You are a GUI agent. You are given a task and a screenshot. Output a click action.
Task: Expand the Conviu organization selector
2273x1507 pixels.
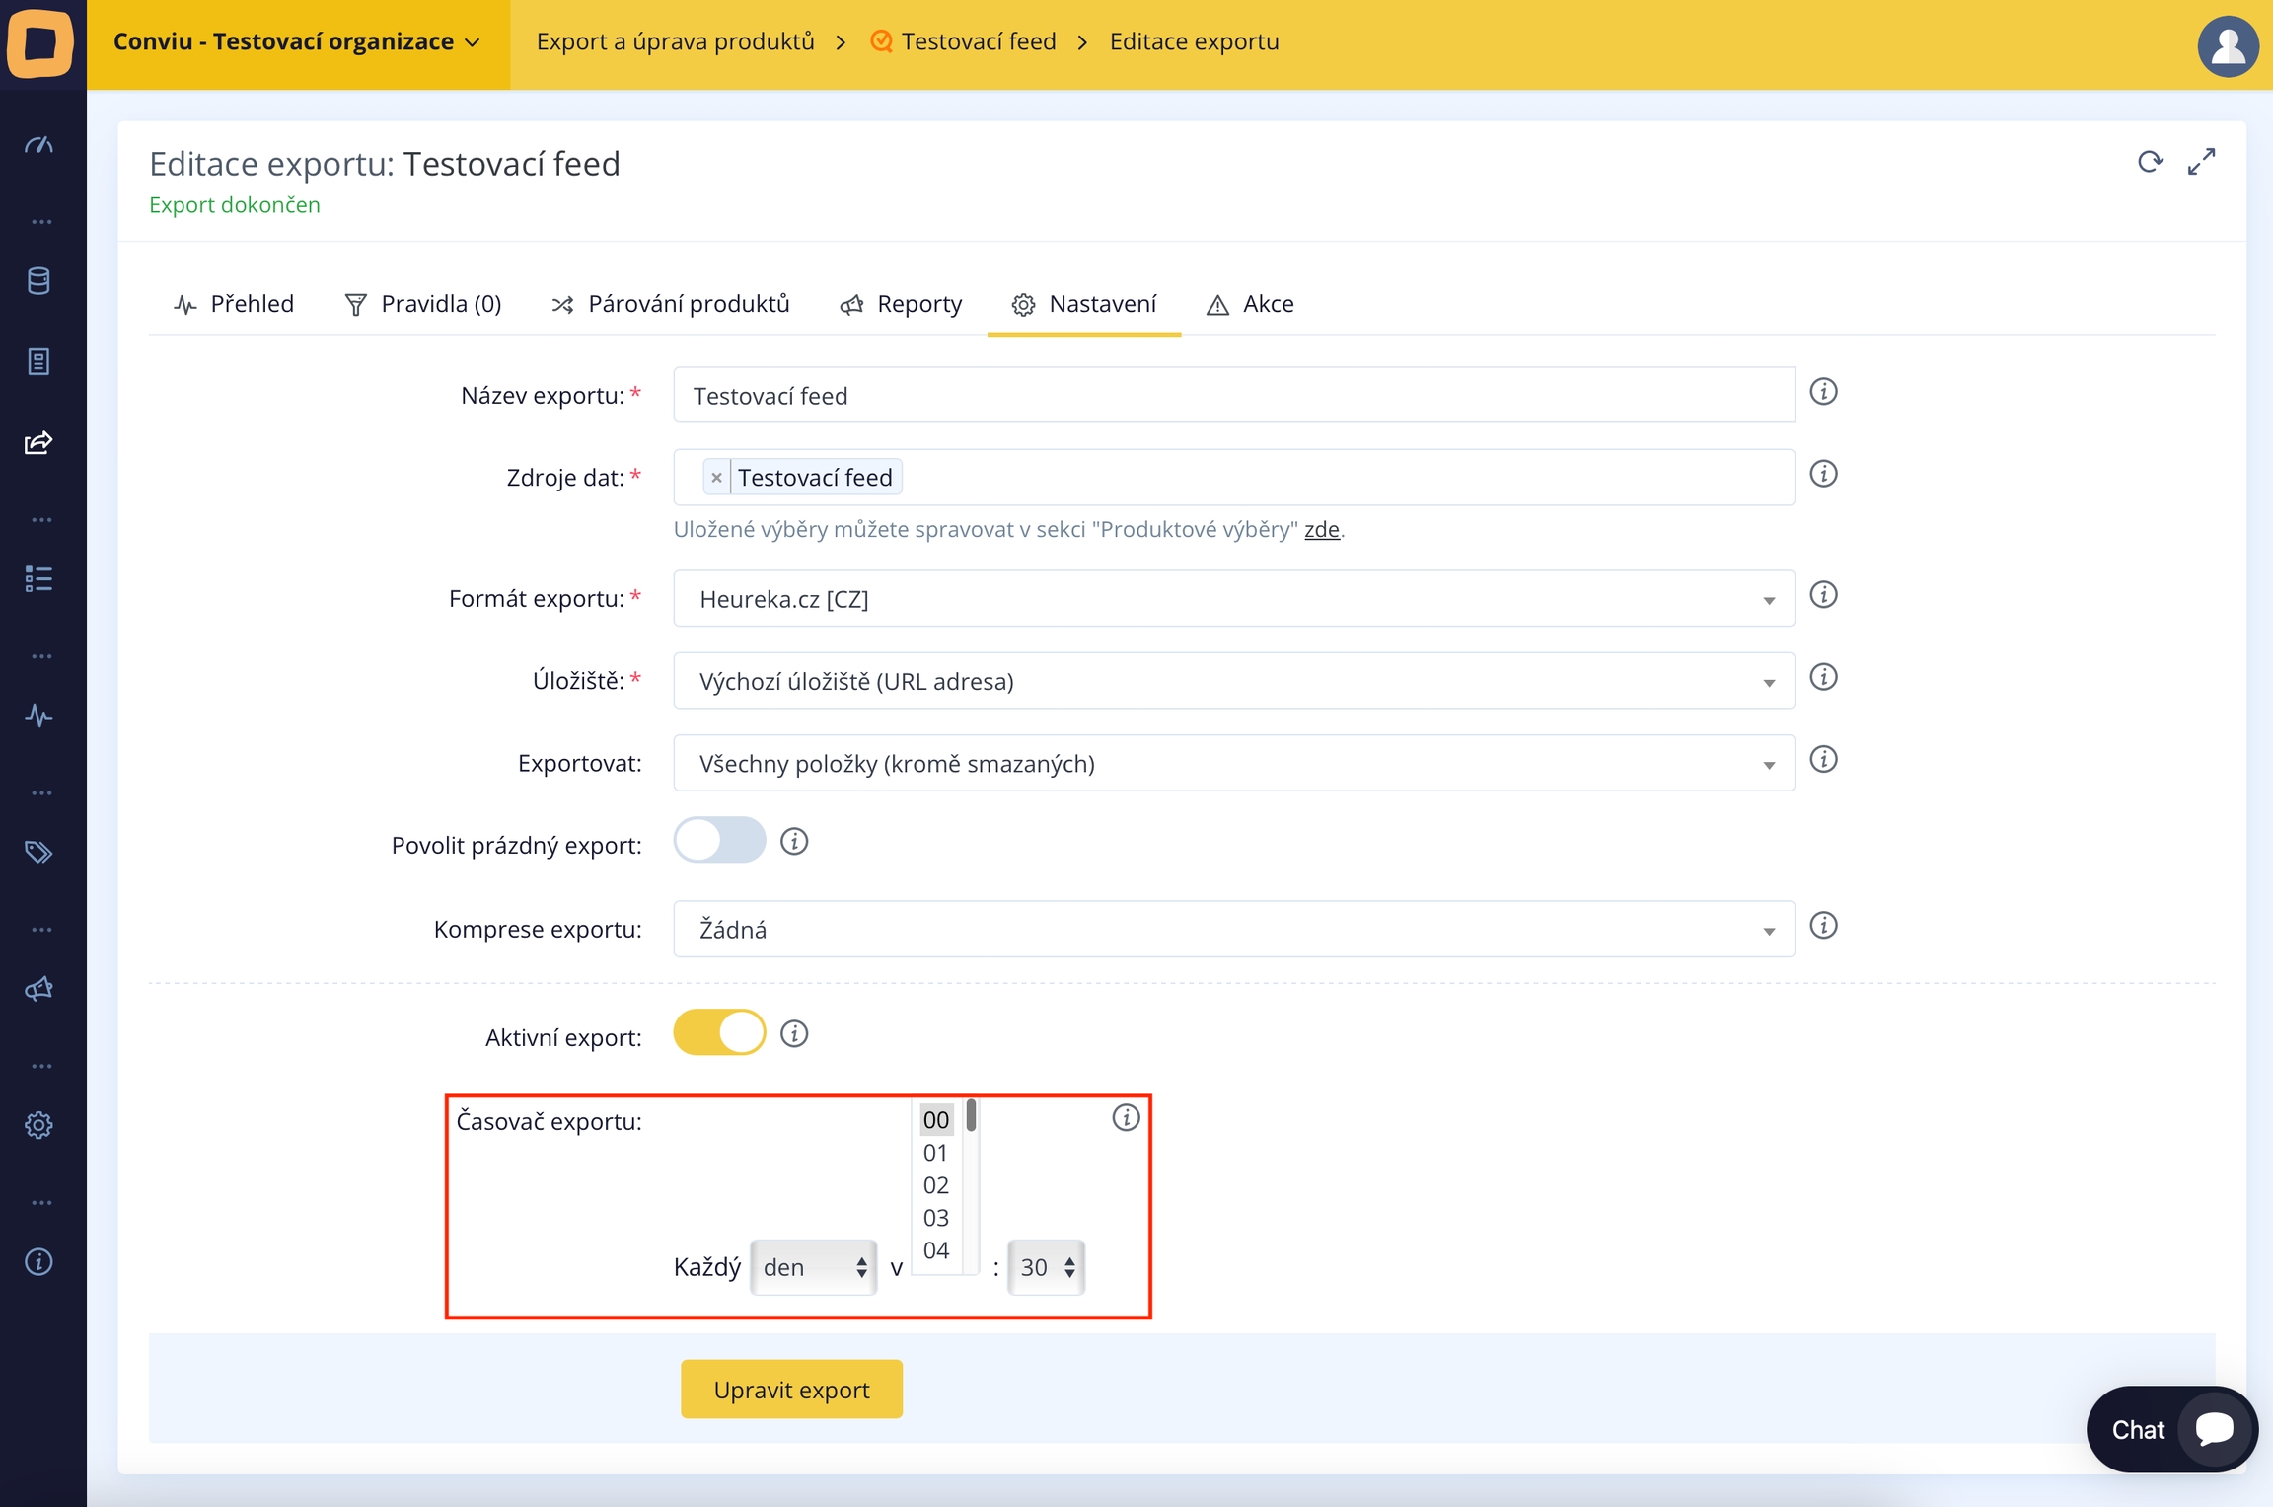(297, 41)
